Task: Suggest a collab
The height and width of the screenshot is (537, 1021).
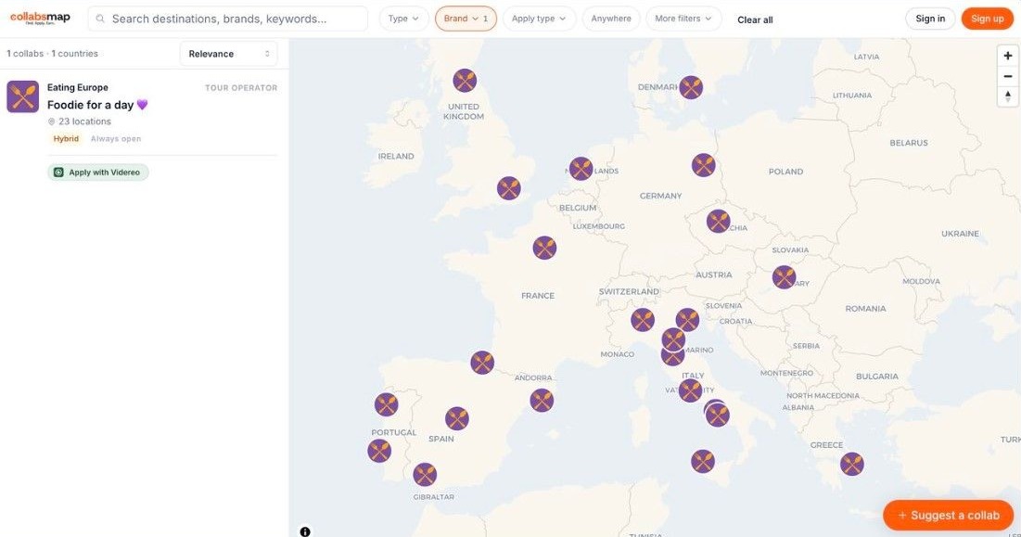Action: [948, 516]
